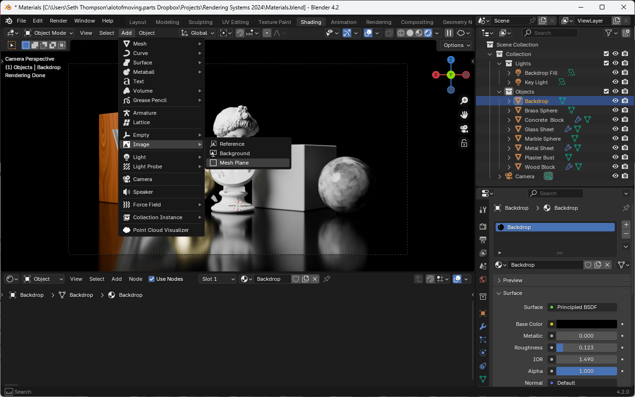Hide the Backdrop object in viewport

(x=615, y=101)
